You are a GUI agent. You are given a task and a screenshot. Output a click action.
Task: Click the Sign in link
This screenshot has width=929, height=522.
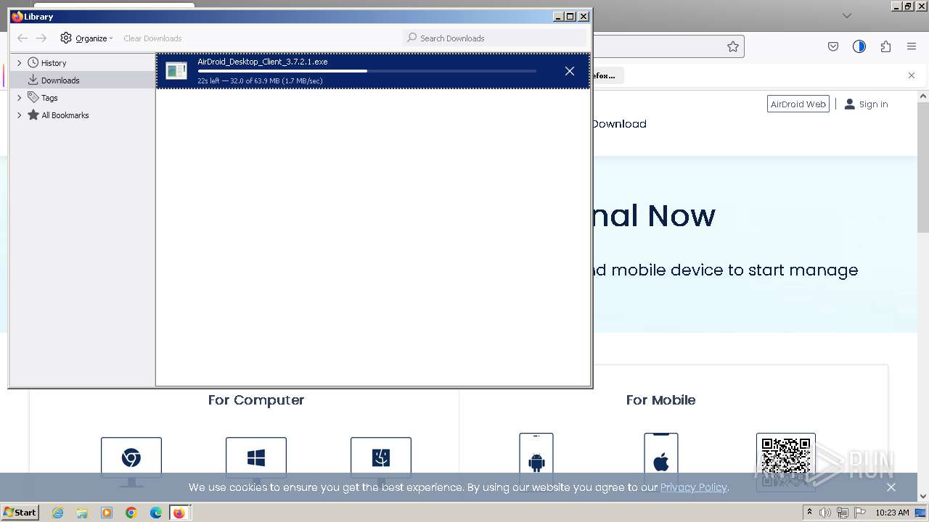click(x=866, y=104)
